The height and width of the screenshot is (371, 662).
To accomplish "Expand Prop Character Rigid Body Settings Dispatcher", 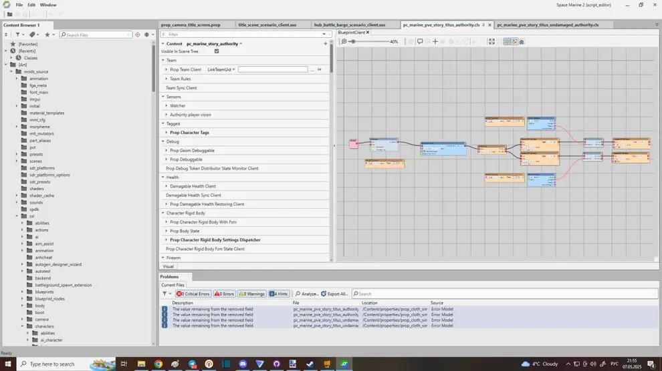I will pos(167,240).
